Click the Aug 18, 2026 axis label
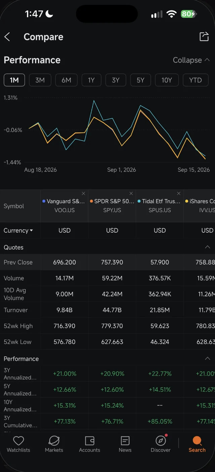Image resolution: width=215 pixels, height=472 pixels. click(x=40, y=170)
